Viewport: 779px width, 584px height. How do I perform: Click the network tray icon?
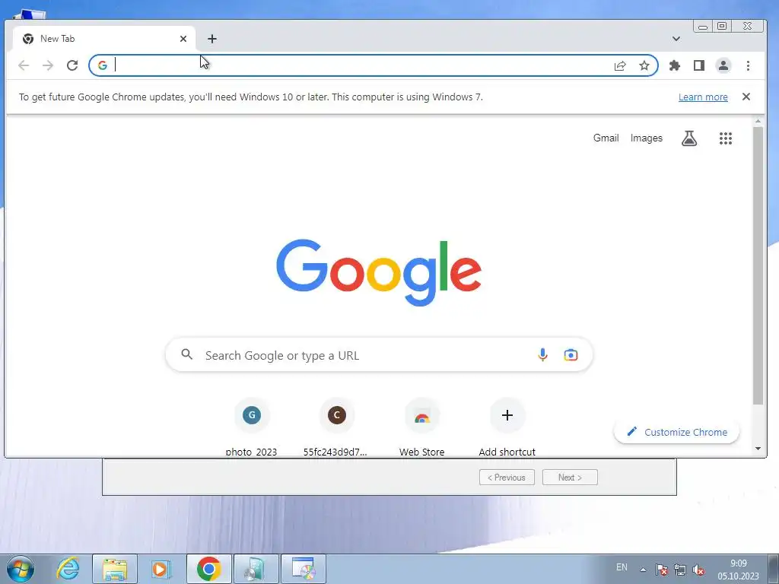[680, 570]
